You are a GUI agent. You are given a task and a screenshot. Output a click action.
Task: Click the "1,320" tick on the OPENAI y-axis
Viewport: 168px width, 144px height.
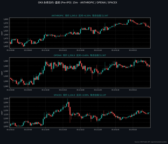[x=6, y=76]
